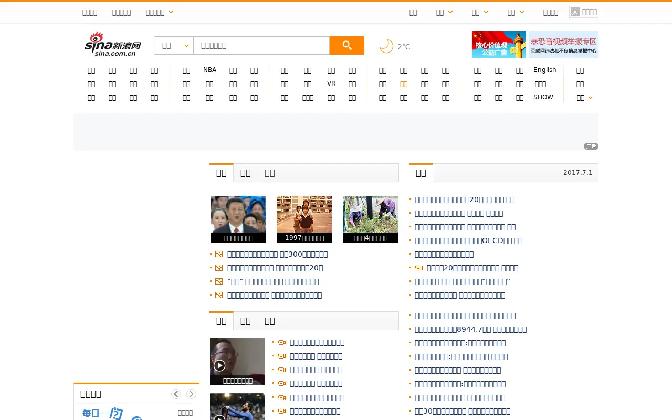Click the 2°C temperature text
Screen dimensions: 672x420
pos(404,47)
